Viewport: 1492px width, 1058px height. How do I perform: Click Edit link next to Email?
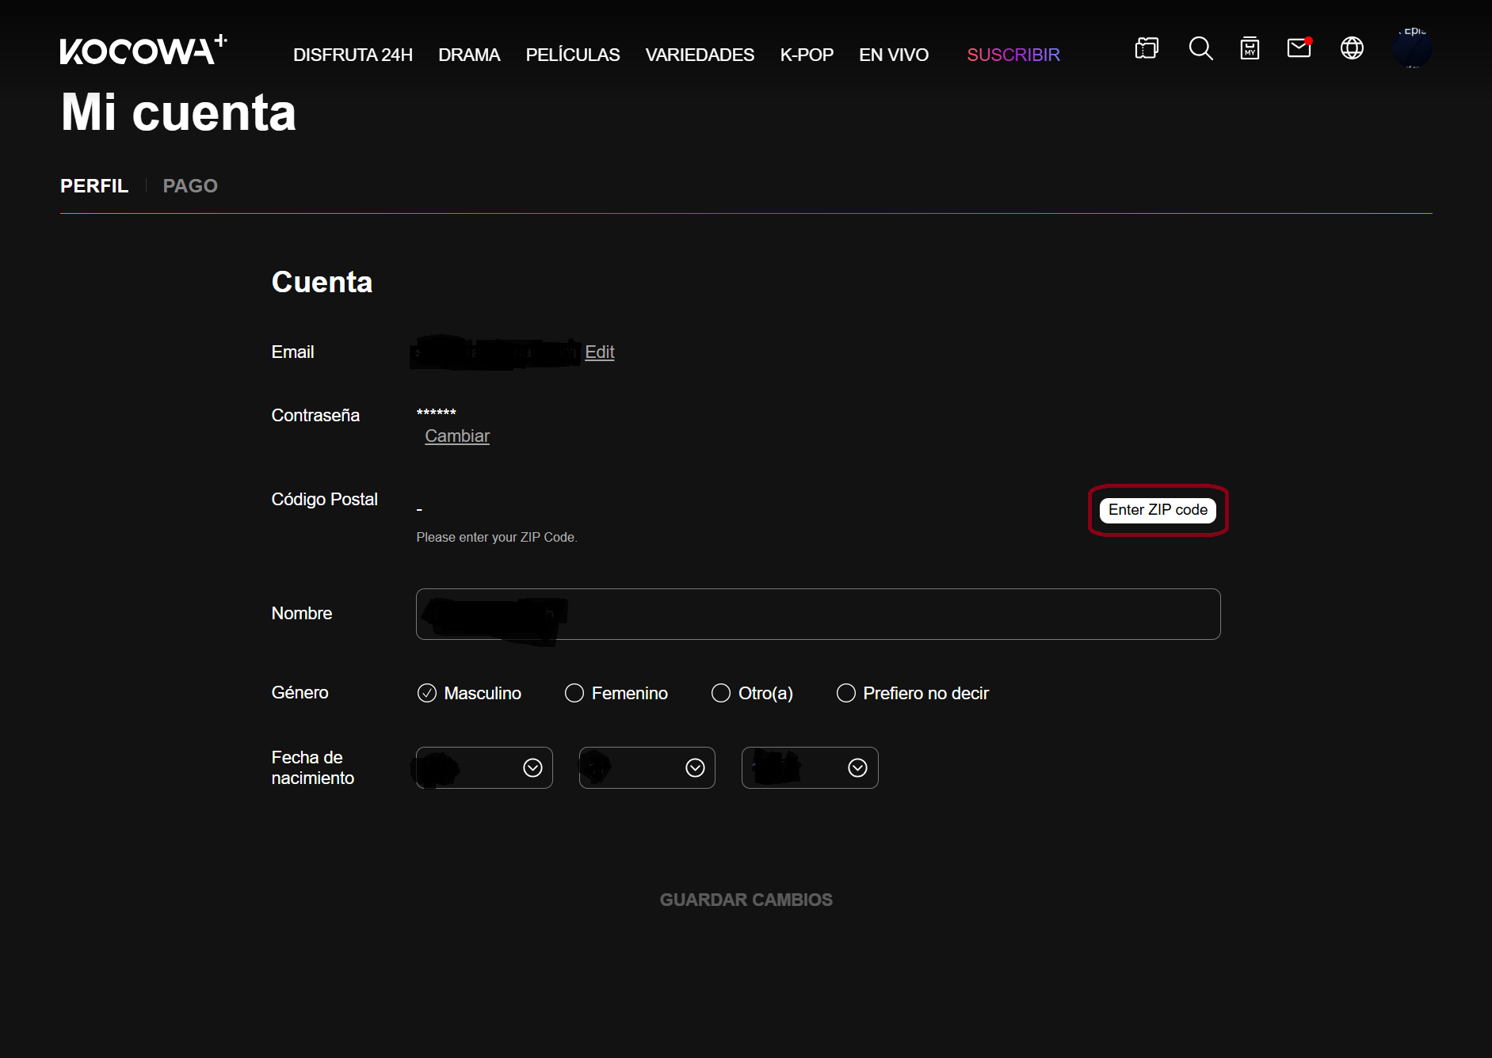(599, 352)
